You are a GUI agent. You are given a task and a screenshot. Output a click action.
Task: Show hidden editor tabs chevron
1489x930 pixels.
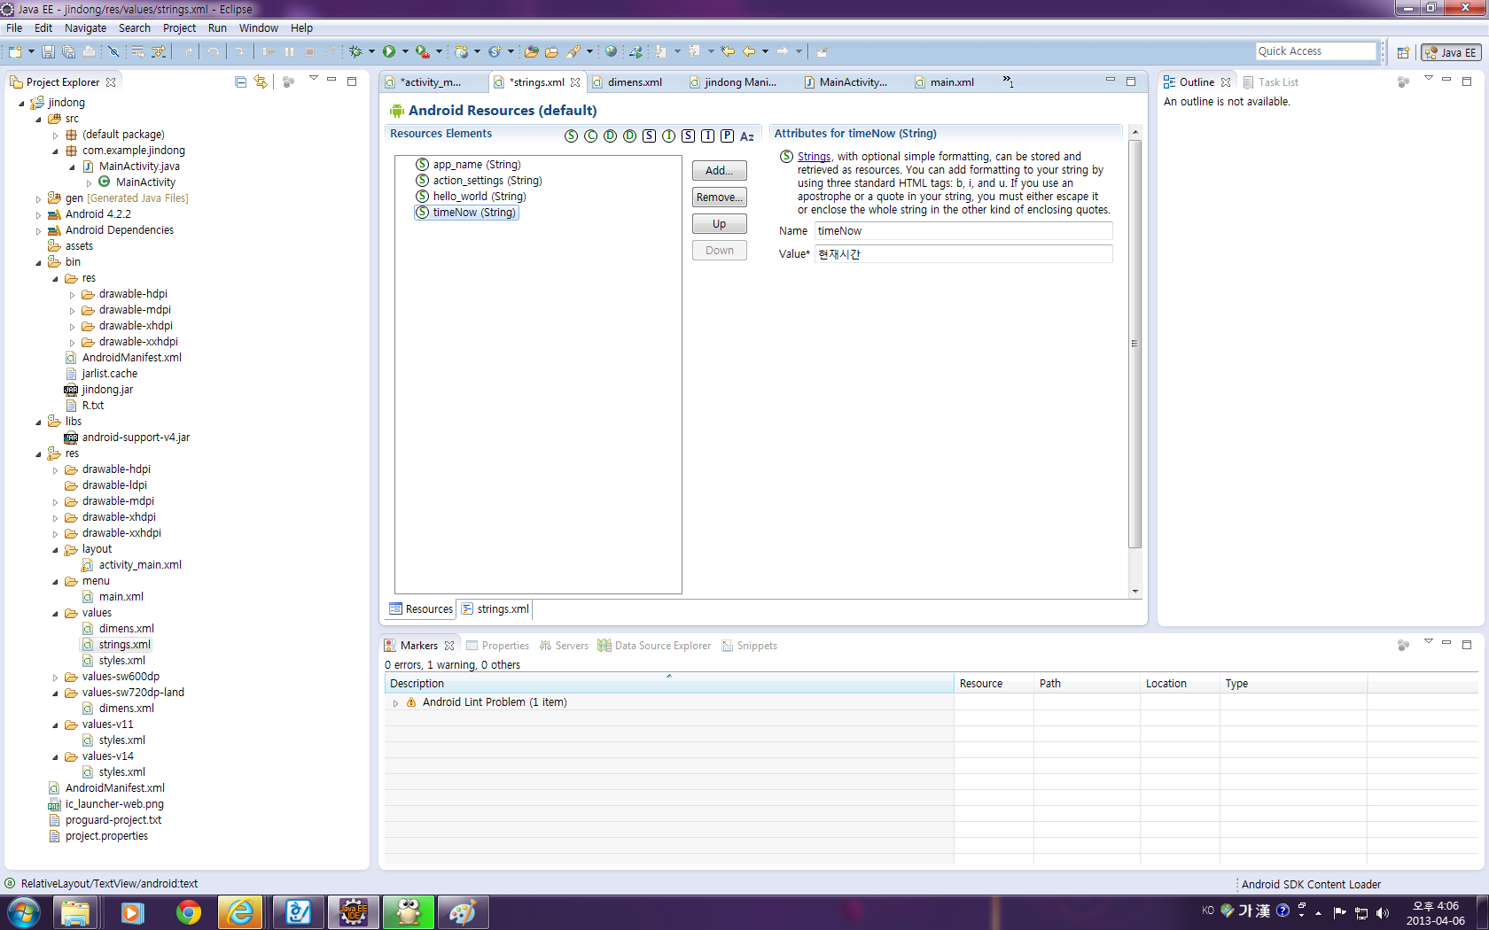(x=1008, y=81)
